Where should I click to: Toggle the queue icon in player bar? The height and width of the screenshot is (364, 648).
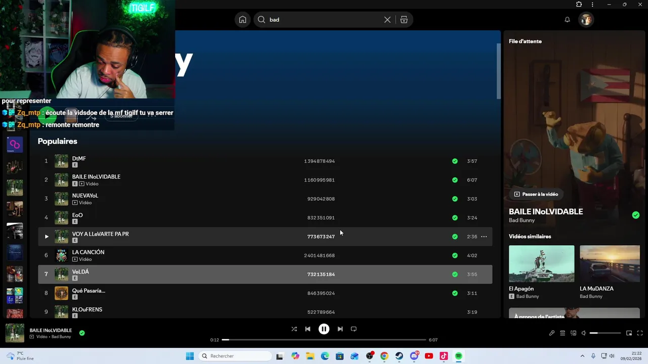pyautogui.click(x=562, y=333)
